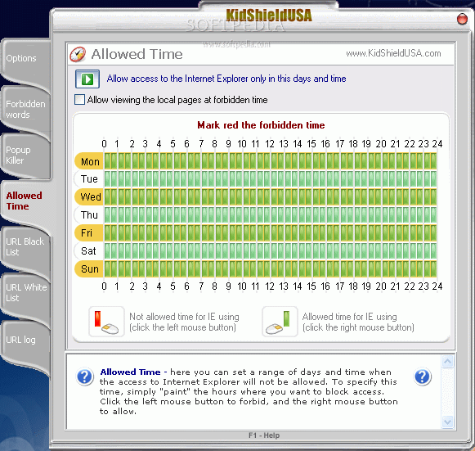Image resolution: width=475 pixels, height=451 pixels.
Task: Select the Allowed Time tab
Action: 25,201
